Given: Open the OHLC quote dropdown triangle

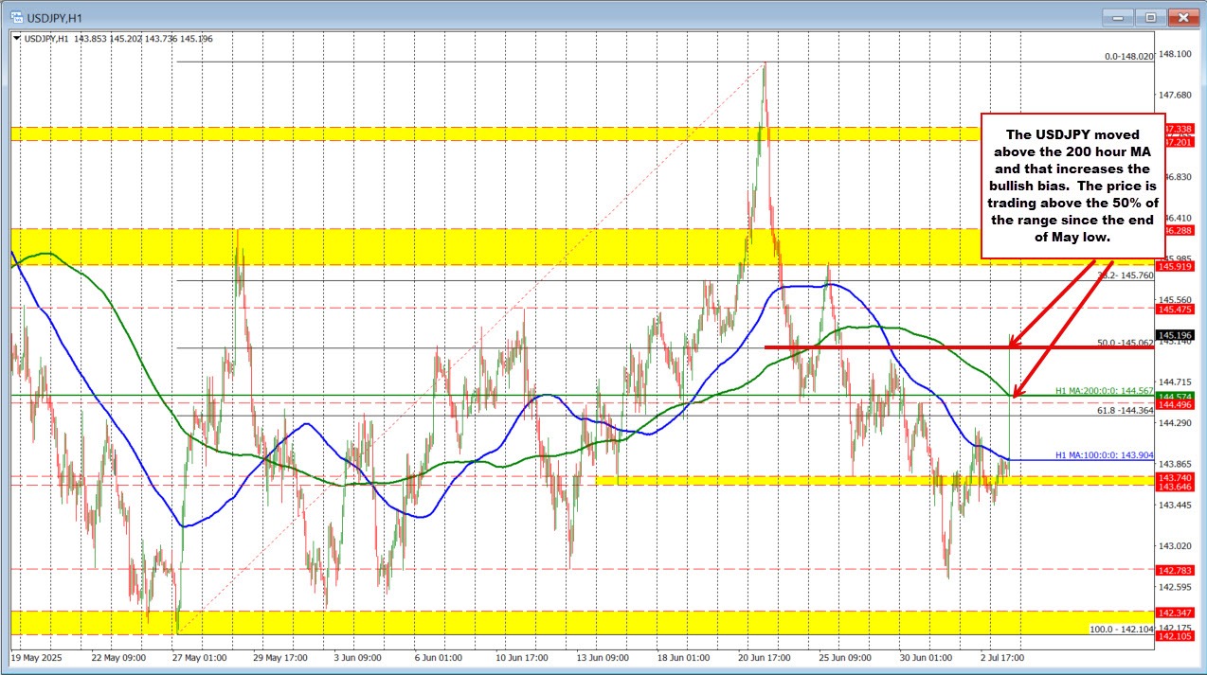Looking at the screenshot, I should click(x=17, y=40).
